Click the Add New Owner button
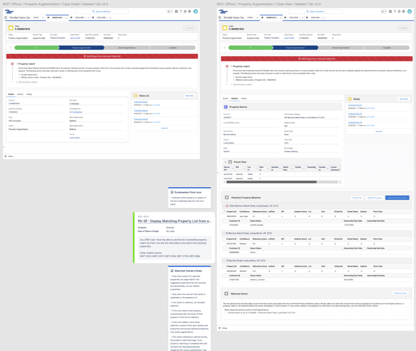Image resolution: width=416 pixels, height=351 pixels. coord(400,293)
